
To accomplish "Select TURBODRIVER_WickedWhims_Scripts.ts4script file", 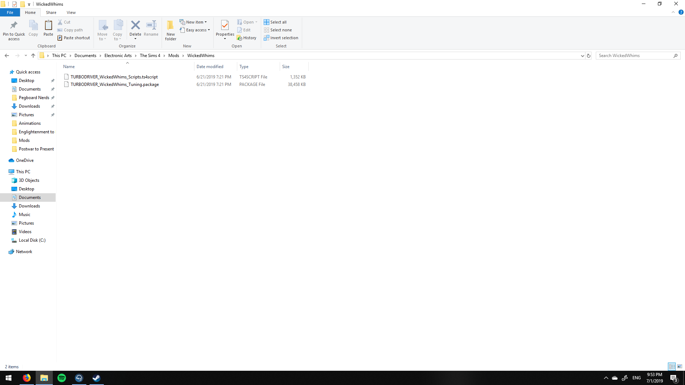I will 114,77.
